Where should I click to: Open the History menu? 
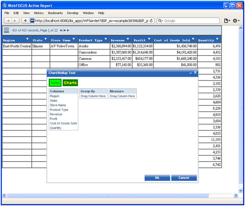point(39,13)
